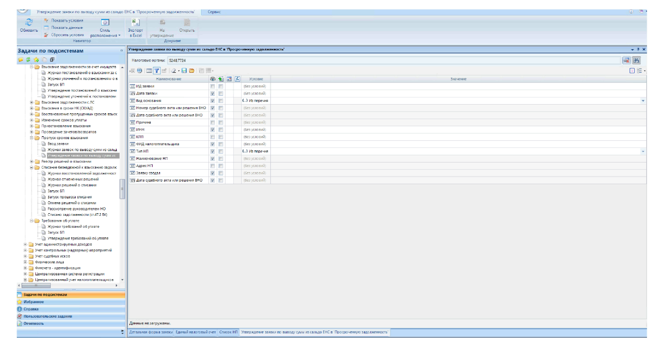658x352 pixels.
Task: Open value dropdown for Тип НП row
Action: (643, 151)
